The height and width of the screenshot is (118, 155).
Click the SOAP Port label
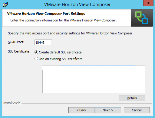pyautogui.click(x=16, y=42)
